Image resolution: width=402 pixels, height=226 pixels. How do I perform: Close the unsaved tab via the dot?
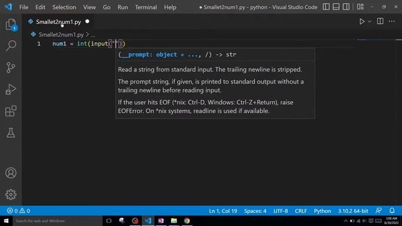pyautogui.click(x=87, y=21)
